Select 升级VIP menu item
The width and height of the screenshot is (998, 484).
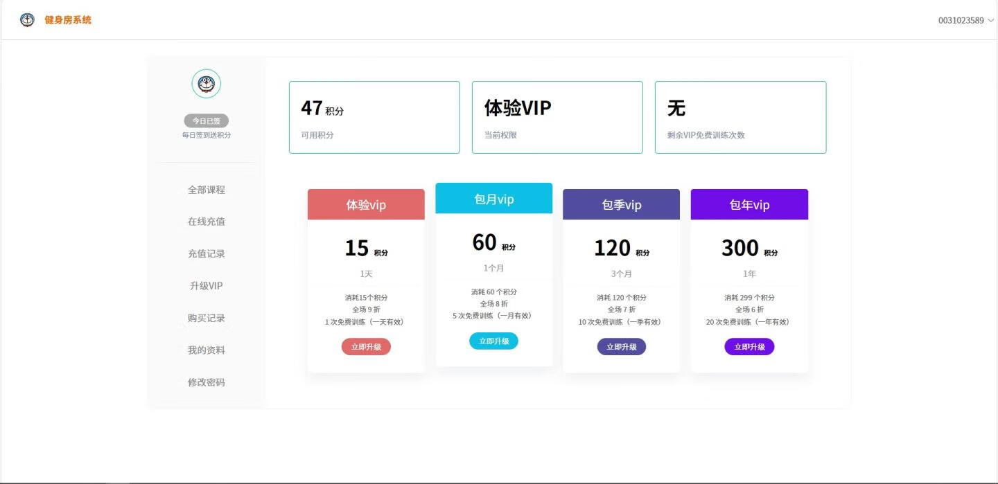(x=206, y=286)
